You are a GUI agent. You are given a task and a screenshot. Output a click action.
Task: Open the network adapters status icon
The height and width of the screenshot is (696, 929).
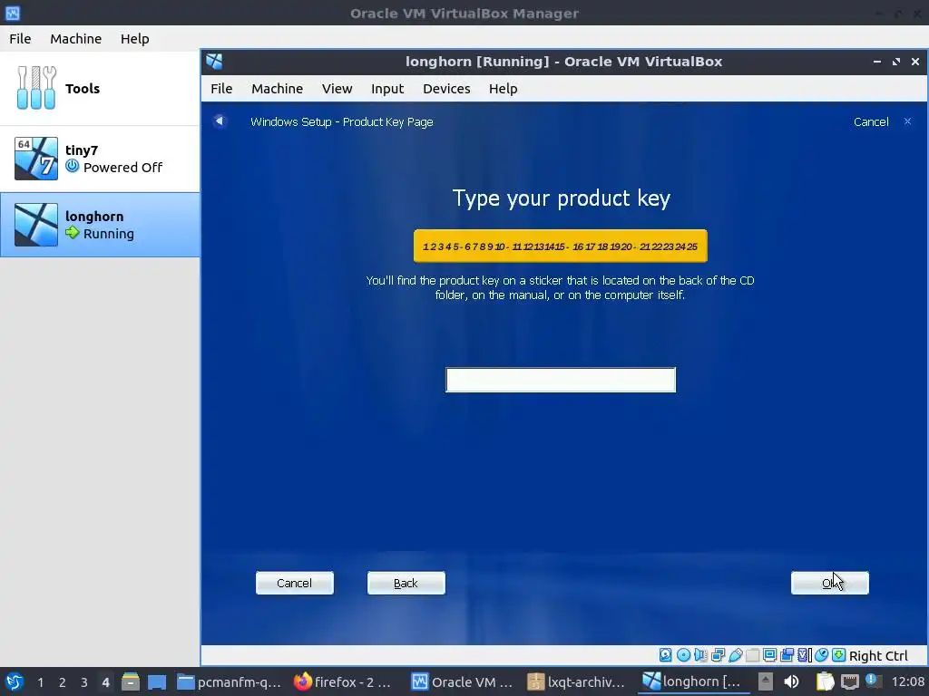tap(719, 654)
